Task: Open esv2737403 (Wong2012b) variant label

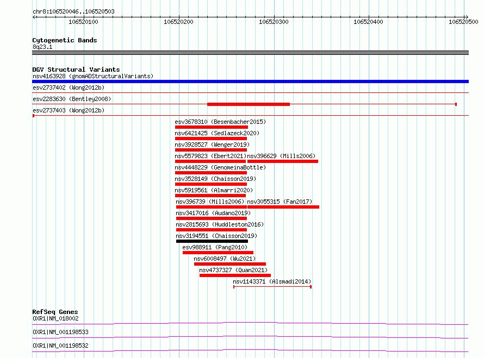Action: (x=69, y=110)
